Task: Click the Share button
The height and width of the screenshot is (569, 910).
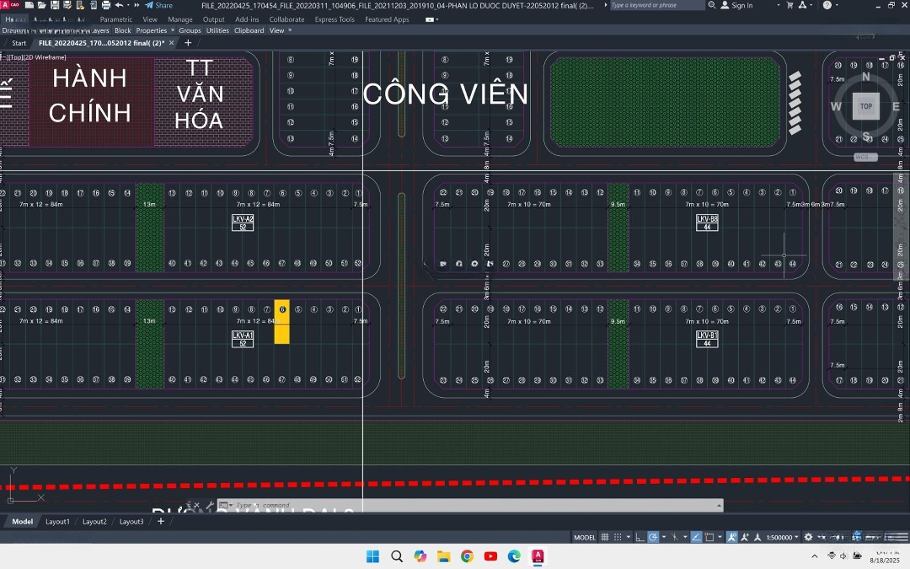Action: 158,5
